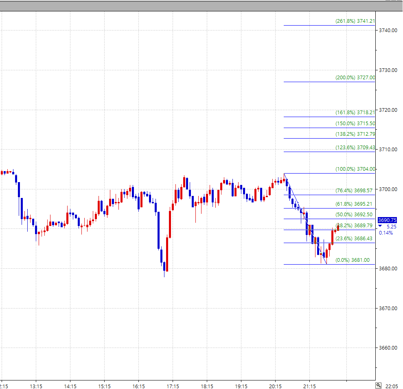Image resolution: width=403 pixels, height=389 pixels.
Task: Click the down-arrow price change indicator
Action: pos(380,226)
